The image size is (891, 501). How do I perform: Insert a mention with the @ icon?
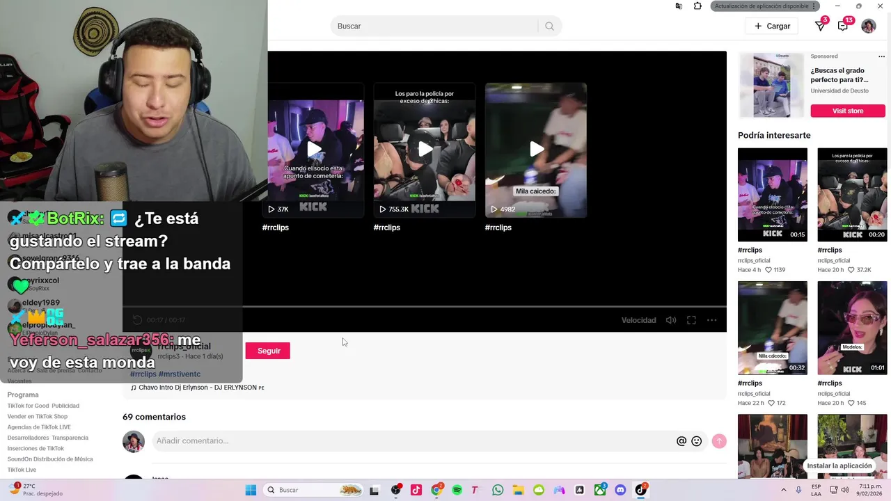[681, 441]
